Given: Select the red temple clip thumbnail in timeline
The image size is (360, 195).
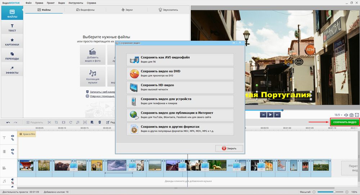Looking at the screenshot, I should tap(26, 165).
